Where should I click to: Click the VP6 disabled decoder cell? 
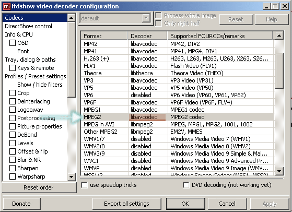point(147,95)
